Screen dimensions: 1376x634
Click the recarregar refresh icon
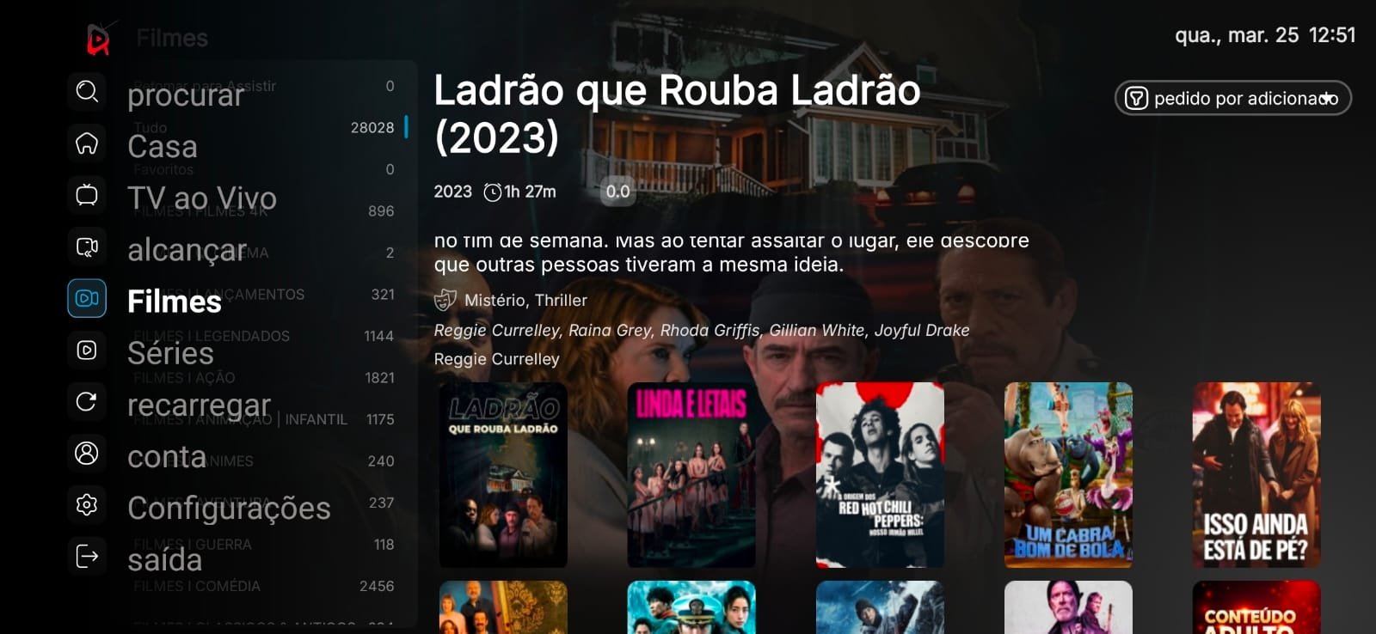pyautogui.click(x=87, y=401)
